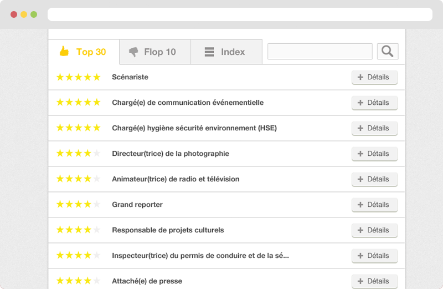Expand Détails for Scénariste
443x289 pixels.
[x=374, y=78]
